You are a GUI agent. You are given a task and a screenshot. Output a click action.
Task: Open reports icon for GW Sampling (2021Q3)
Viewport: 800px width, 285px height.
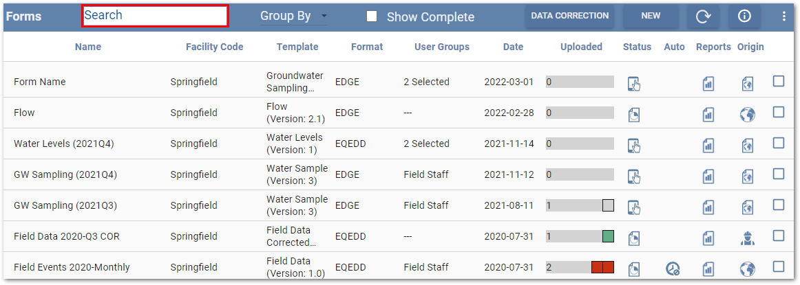[708, 207]
